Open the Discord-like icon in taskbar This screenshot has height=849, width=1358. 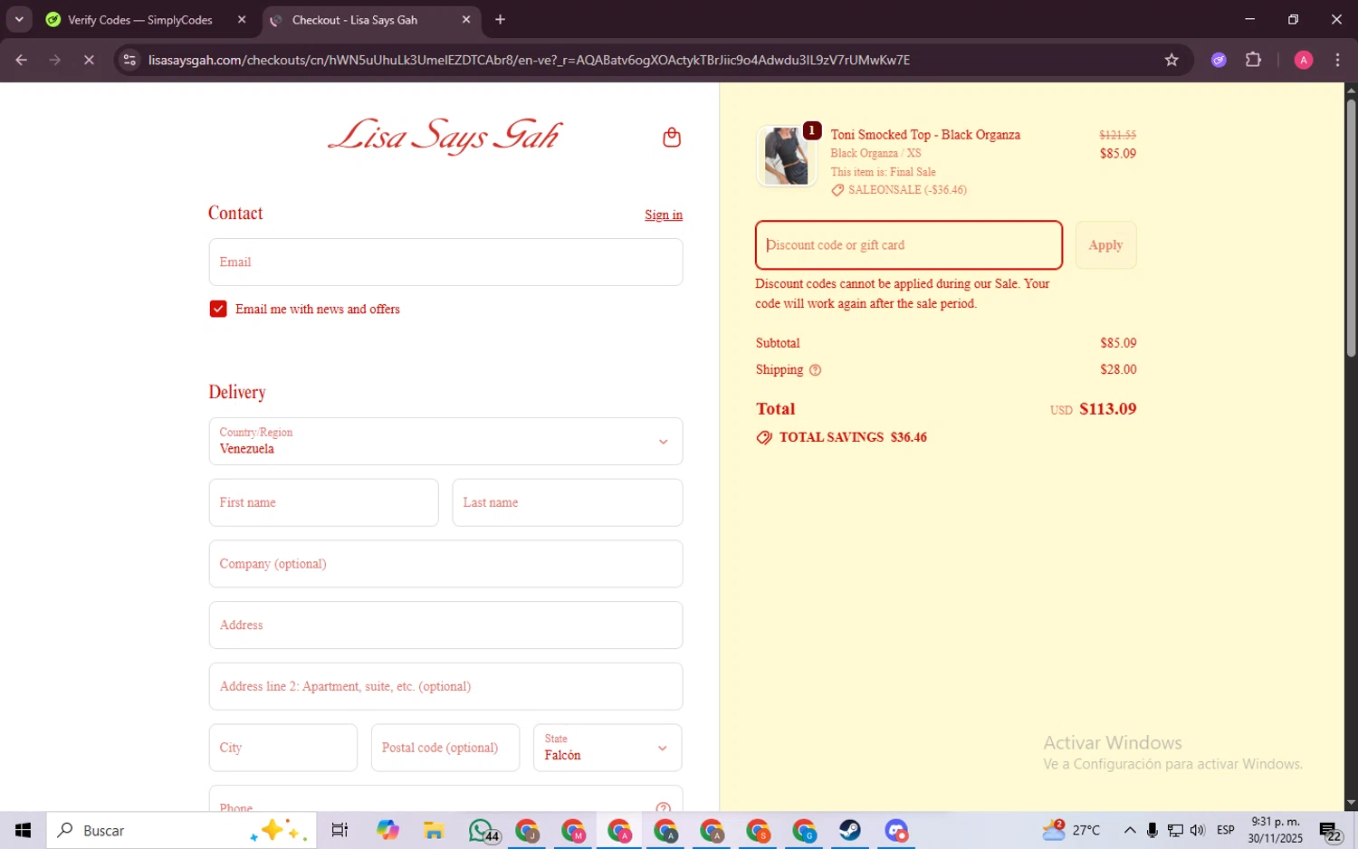pos(896,830)
